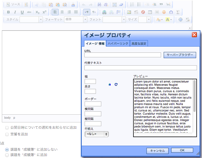Viewport: 202px width, 158px height.
Task: Click the サーバーブラウザー button
Action: 180,55
